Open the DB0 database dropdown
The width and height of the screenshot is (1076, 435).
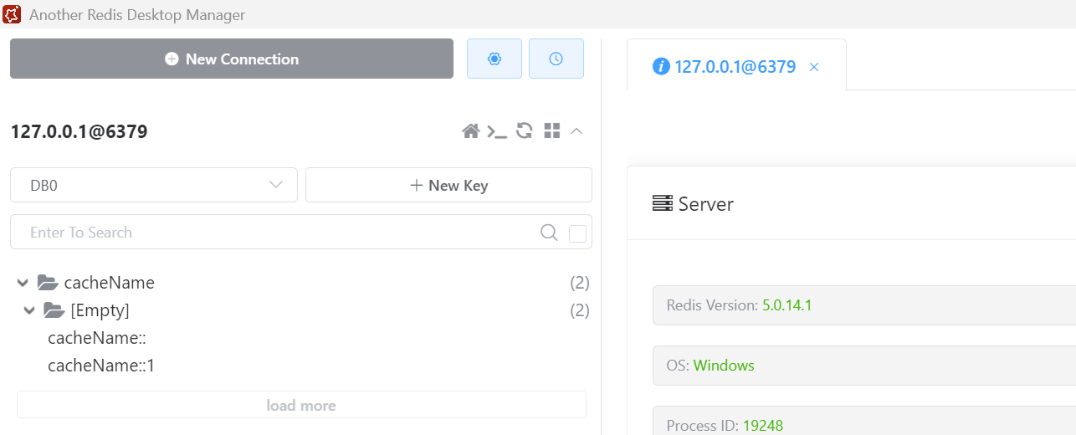154,185
